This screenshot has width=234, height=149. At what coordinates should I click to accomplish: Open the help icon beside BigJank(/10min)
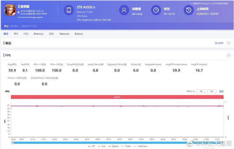coord(125,65)
